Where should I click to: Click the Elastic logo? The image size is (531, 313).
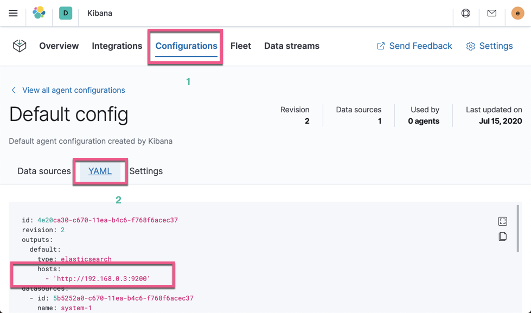pos(39,13)
